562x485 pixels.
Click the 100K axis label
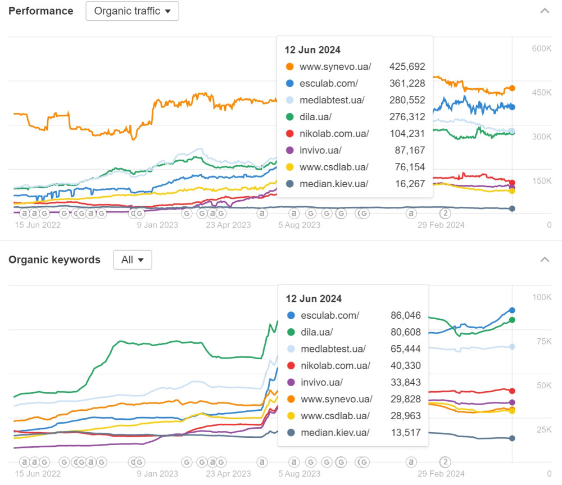[x=542, y=297]
